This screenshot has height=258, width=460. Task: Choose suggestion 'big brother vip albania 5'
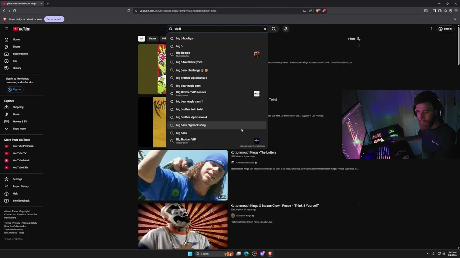pos(217,78)
